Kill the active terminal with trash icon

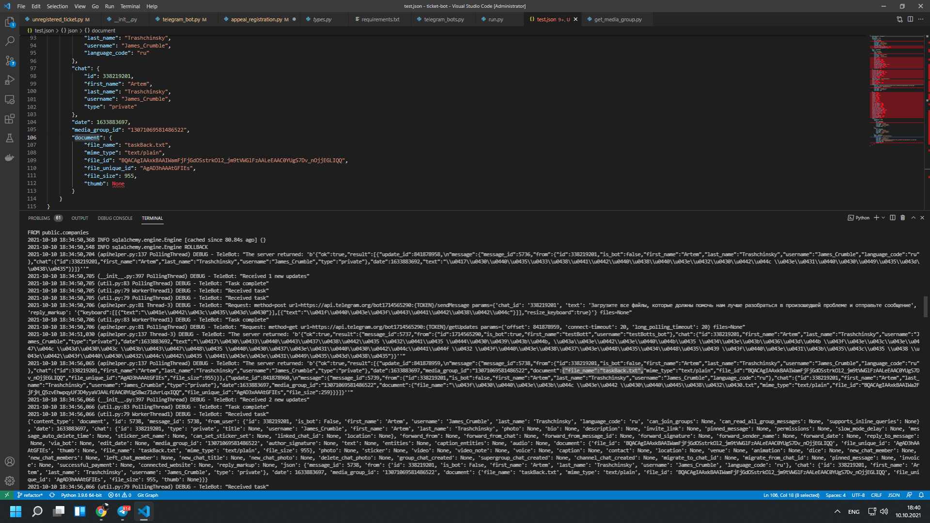(902, 218)
